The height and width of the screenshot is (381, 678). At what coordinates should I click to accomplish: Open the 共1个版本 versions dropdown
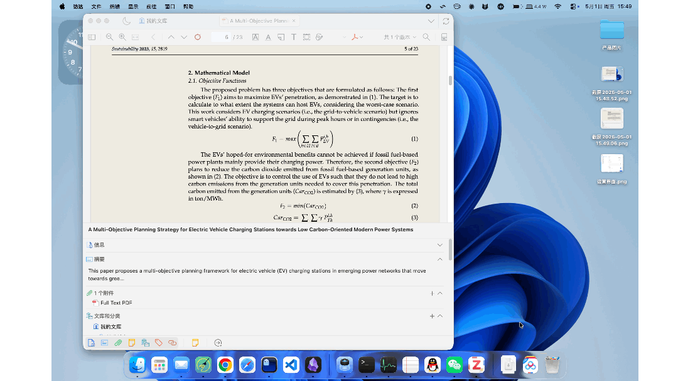click(400, 37)
